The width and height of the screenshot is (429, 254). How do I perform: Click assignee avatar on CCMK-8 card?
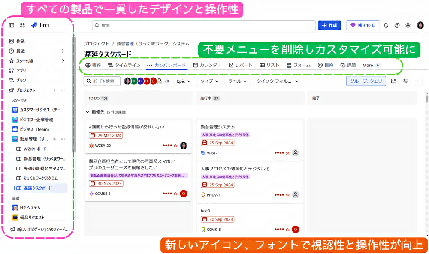pyautogui.click(x=296, y=230)
